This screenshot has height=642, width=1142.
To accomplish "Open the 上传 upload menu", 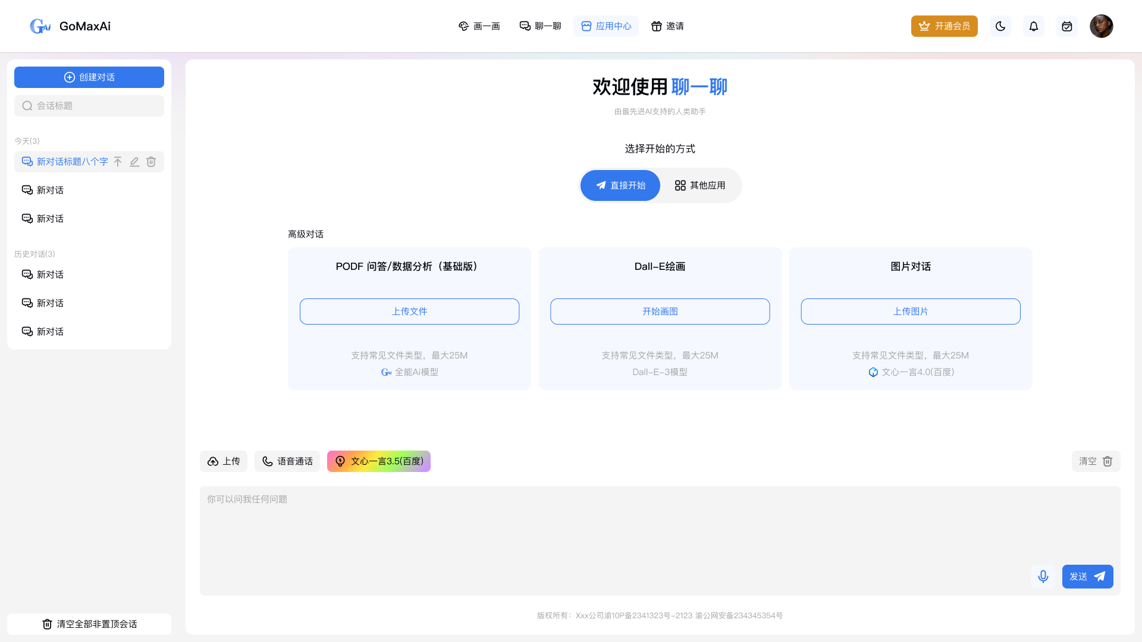I will point(224,461).
